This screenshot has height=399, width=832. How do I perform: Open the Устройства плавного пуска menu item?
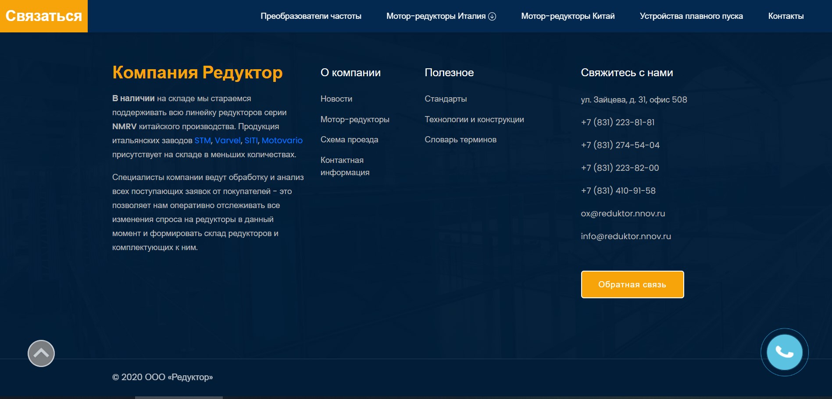(691, 16)
